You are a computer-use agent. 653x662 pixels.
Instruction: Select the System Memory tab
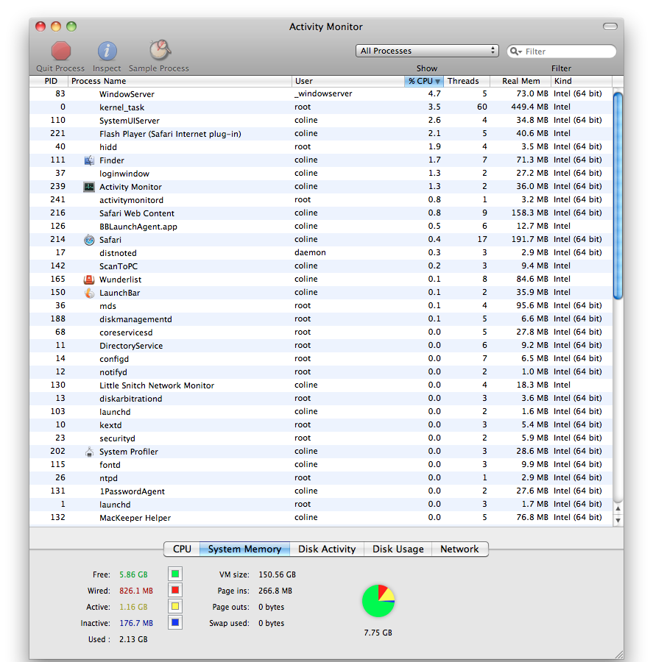point(244,549)
